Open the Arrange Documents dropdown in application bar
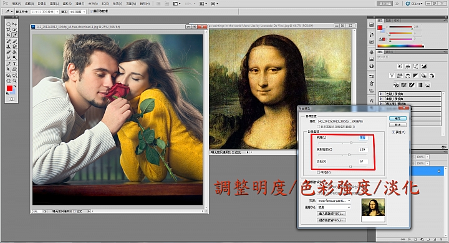The image size is (449, 243). [x=203, y=4]
